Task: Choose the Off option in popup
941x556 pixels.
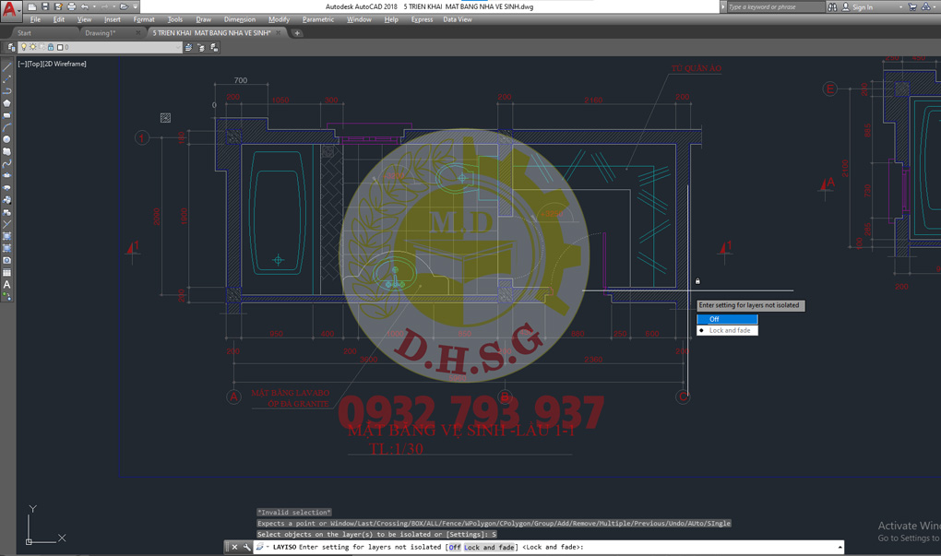Action: (727, 319)
